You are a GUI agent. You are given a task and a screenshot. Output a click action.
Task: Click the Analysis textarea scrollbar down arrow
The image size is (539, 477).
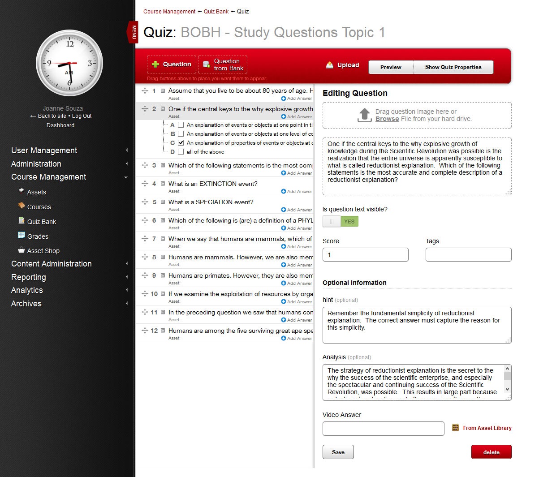(x=508, y=389)
